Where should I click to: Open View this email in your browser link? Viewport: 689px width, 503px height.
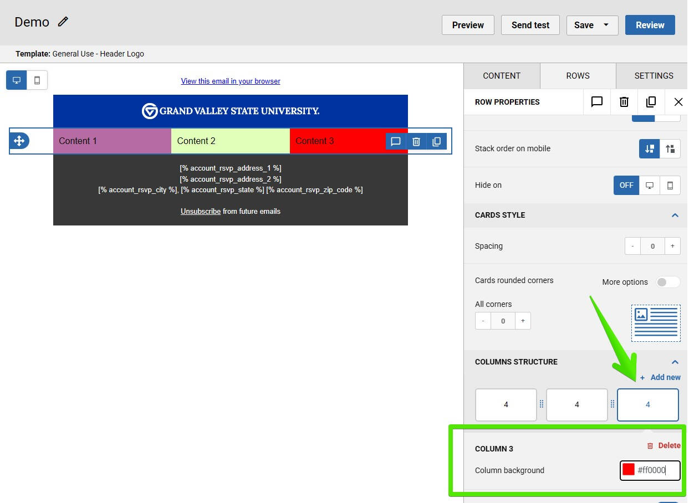231,81
